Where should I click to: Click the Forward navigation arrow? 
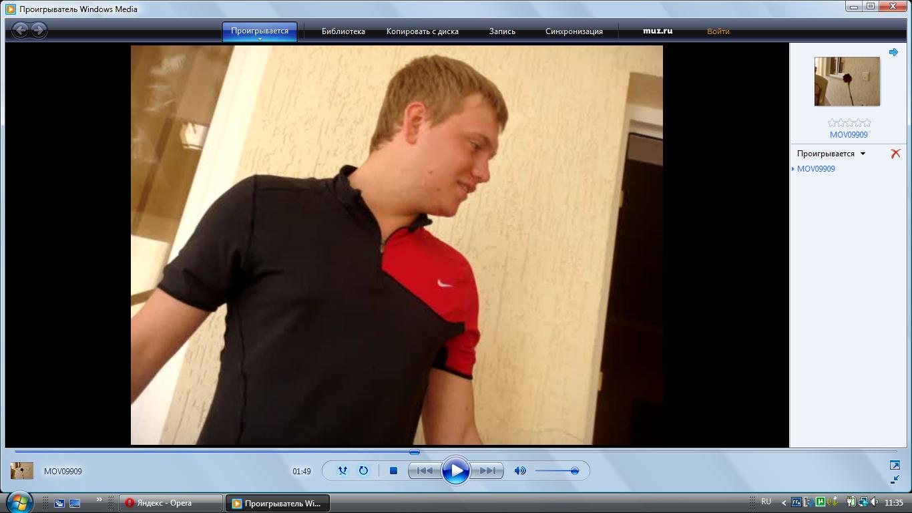(x=39, y=30)
